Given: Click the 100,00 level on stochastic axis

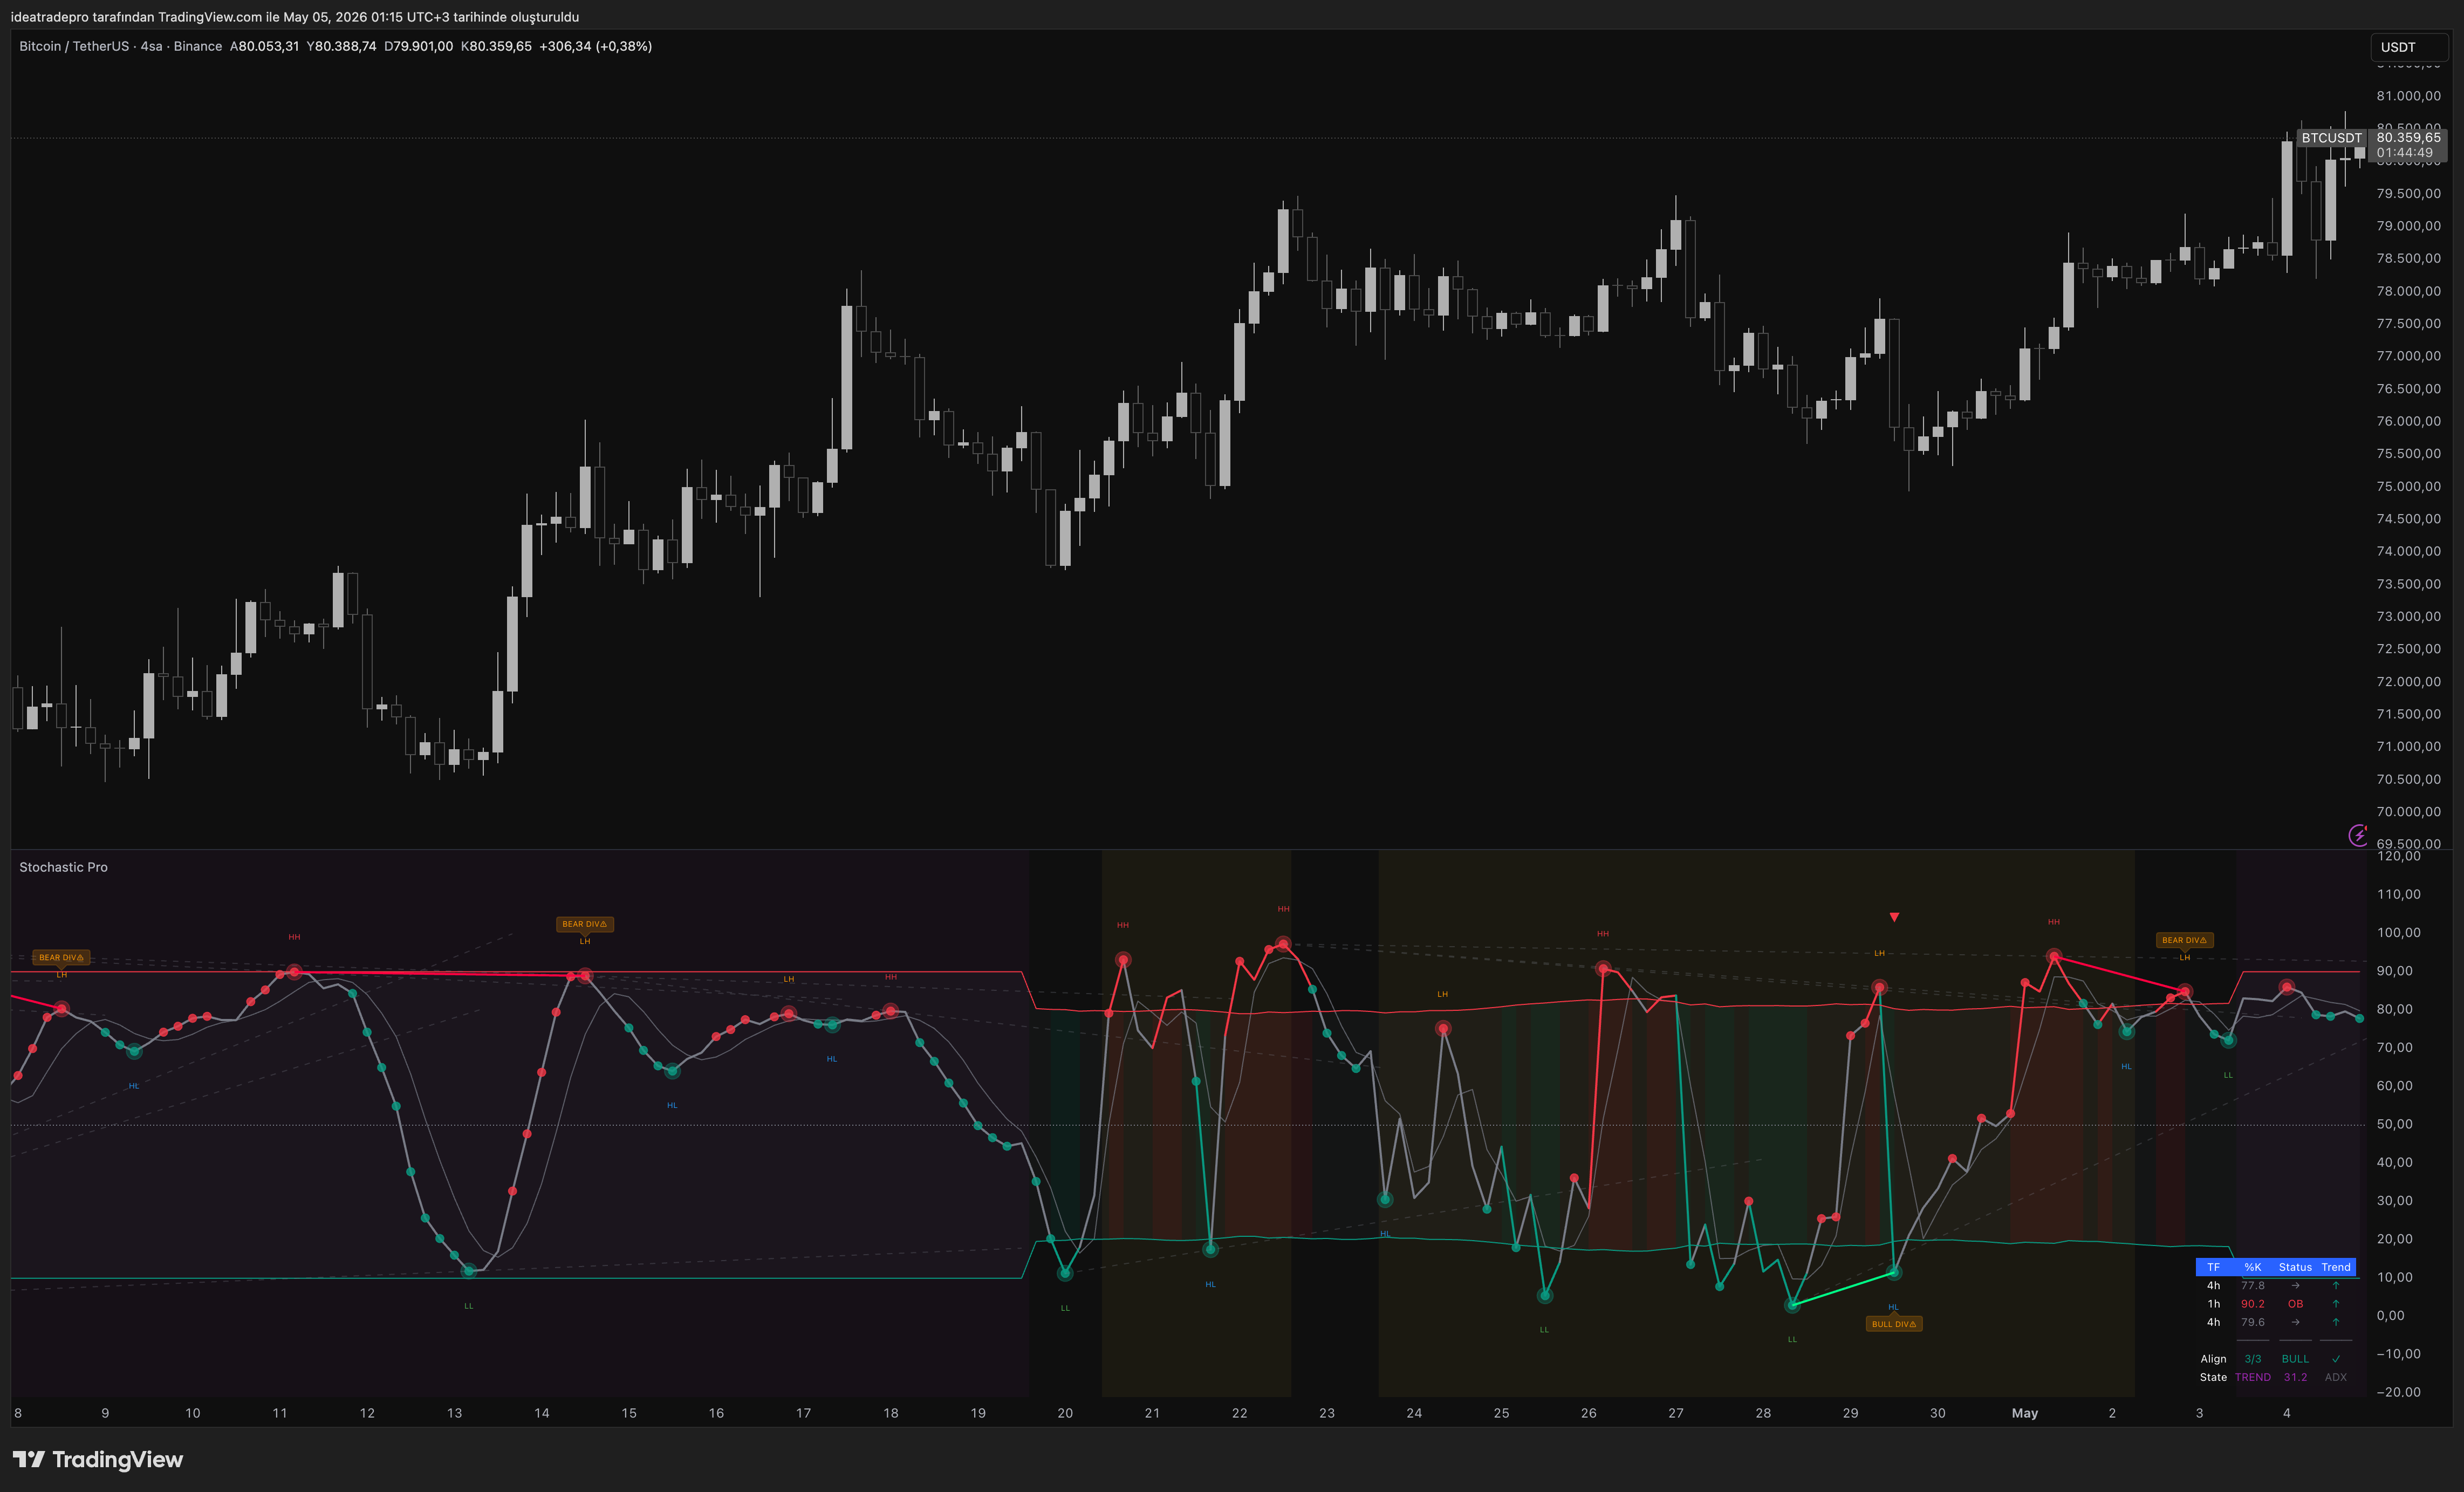Looking at the screenshot, I should [x=2399, y=932].
